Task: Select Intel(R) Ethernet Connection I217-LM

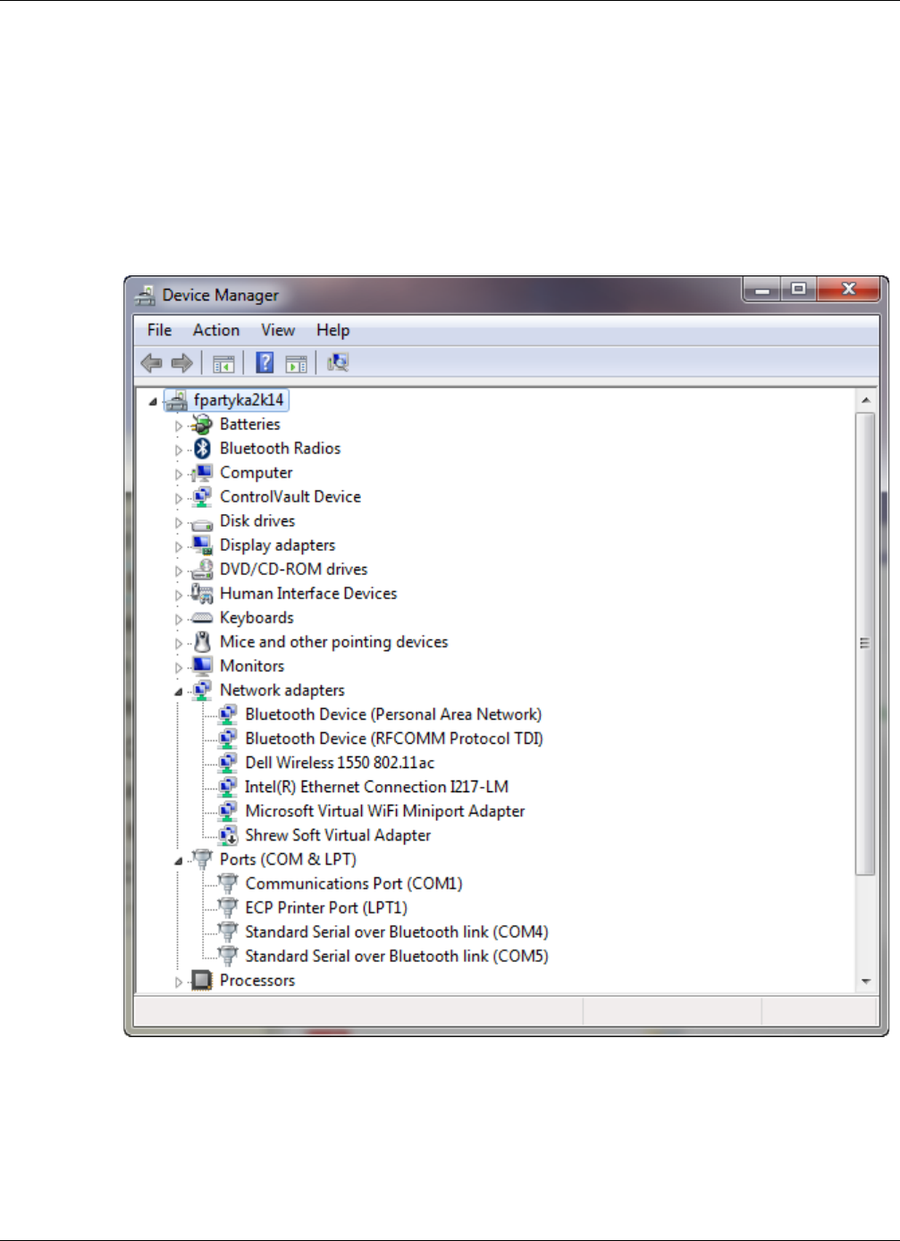Action: 376,787
